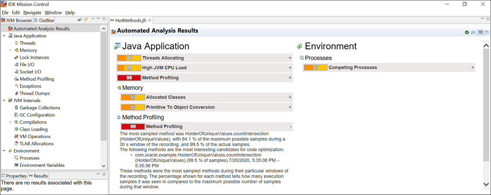
Task: Open Class Loading page icon
Action: [16, 129]
